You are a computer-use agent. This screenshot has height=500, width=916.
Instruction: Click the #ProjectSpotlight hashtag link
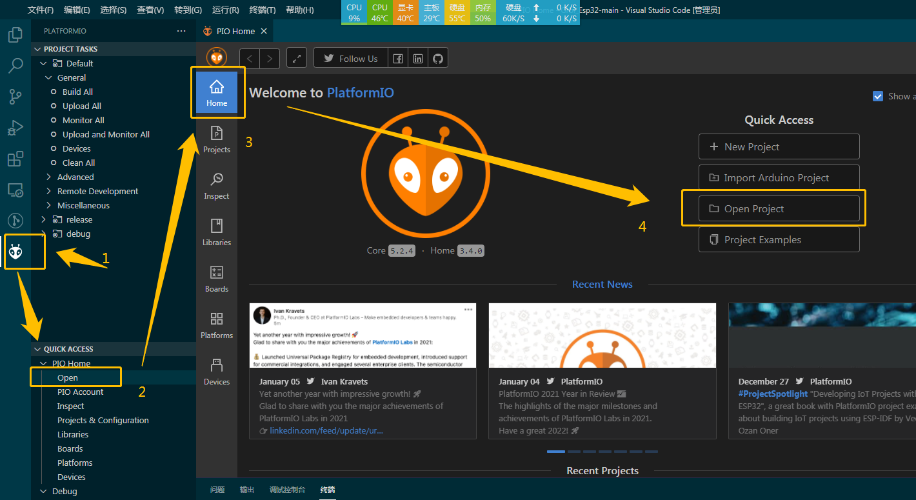(x=773, y=394)
